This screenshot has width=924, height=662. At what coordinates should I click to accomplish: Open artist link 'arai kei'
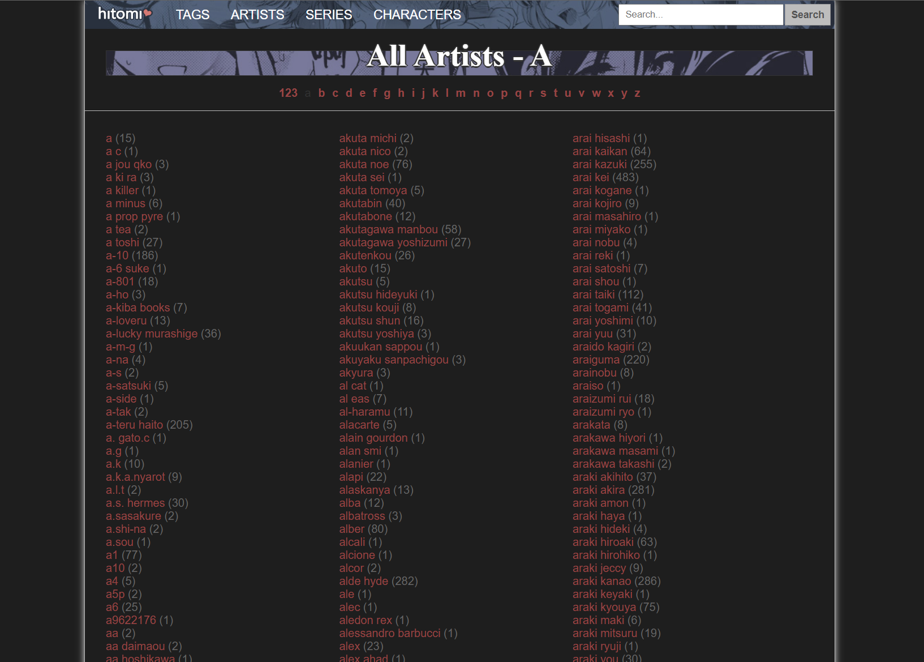pos(591,178)
